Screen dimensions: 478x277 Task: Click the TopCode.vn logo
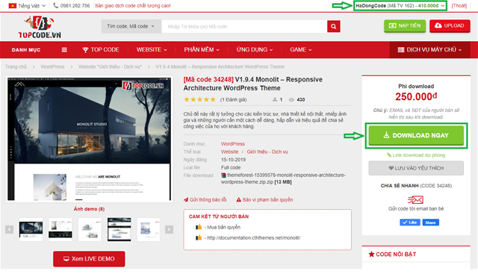click(x=40, y=28)
